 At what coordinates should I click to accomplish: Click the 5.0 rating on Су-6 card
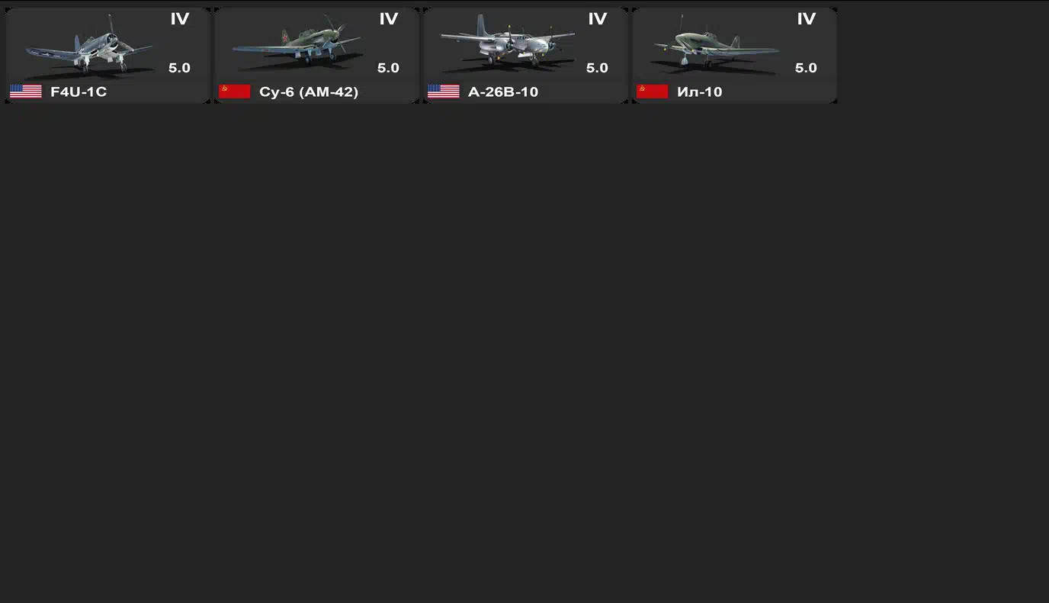(388, 68)
